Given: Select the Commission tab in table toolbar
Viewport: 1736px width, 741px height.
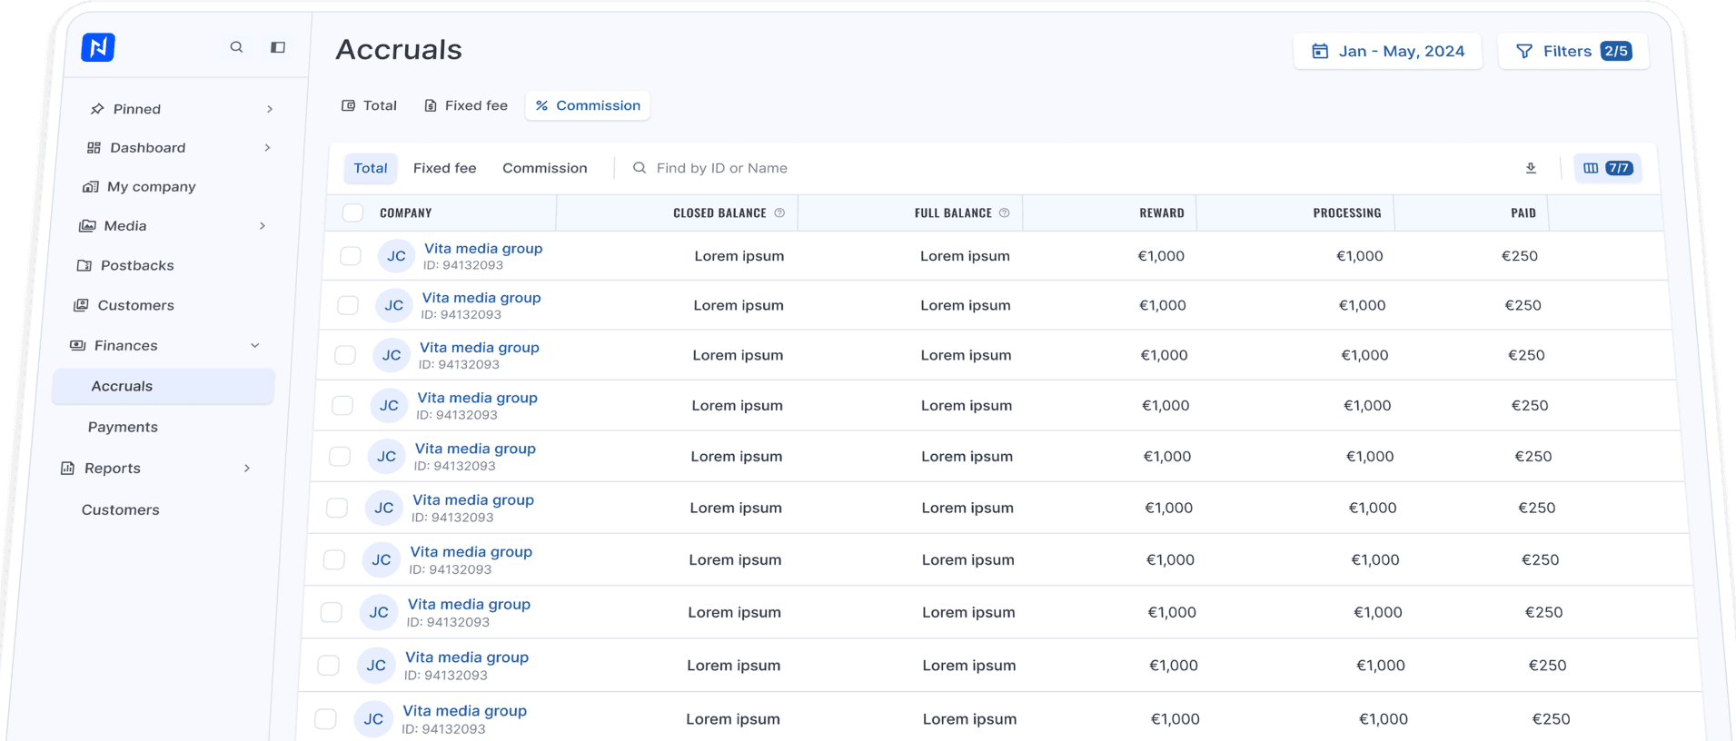Looking at the screenshot, I should click(545, 168).
